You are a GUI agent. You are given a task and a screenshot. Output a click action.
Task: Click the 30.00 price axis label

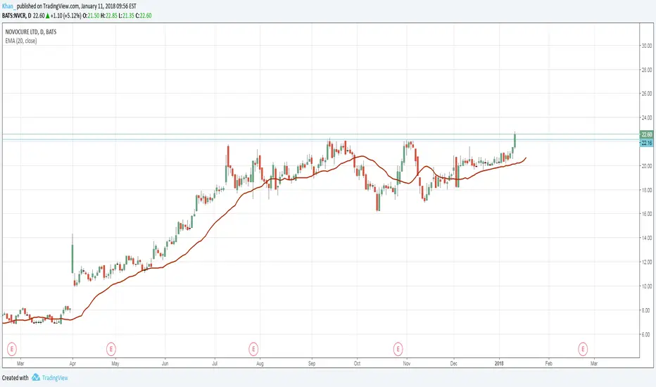647,46
